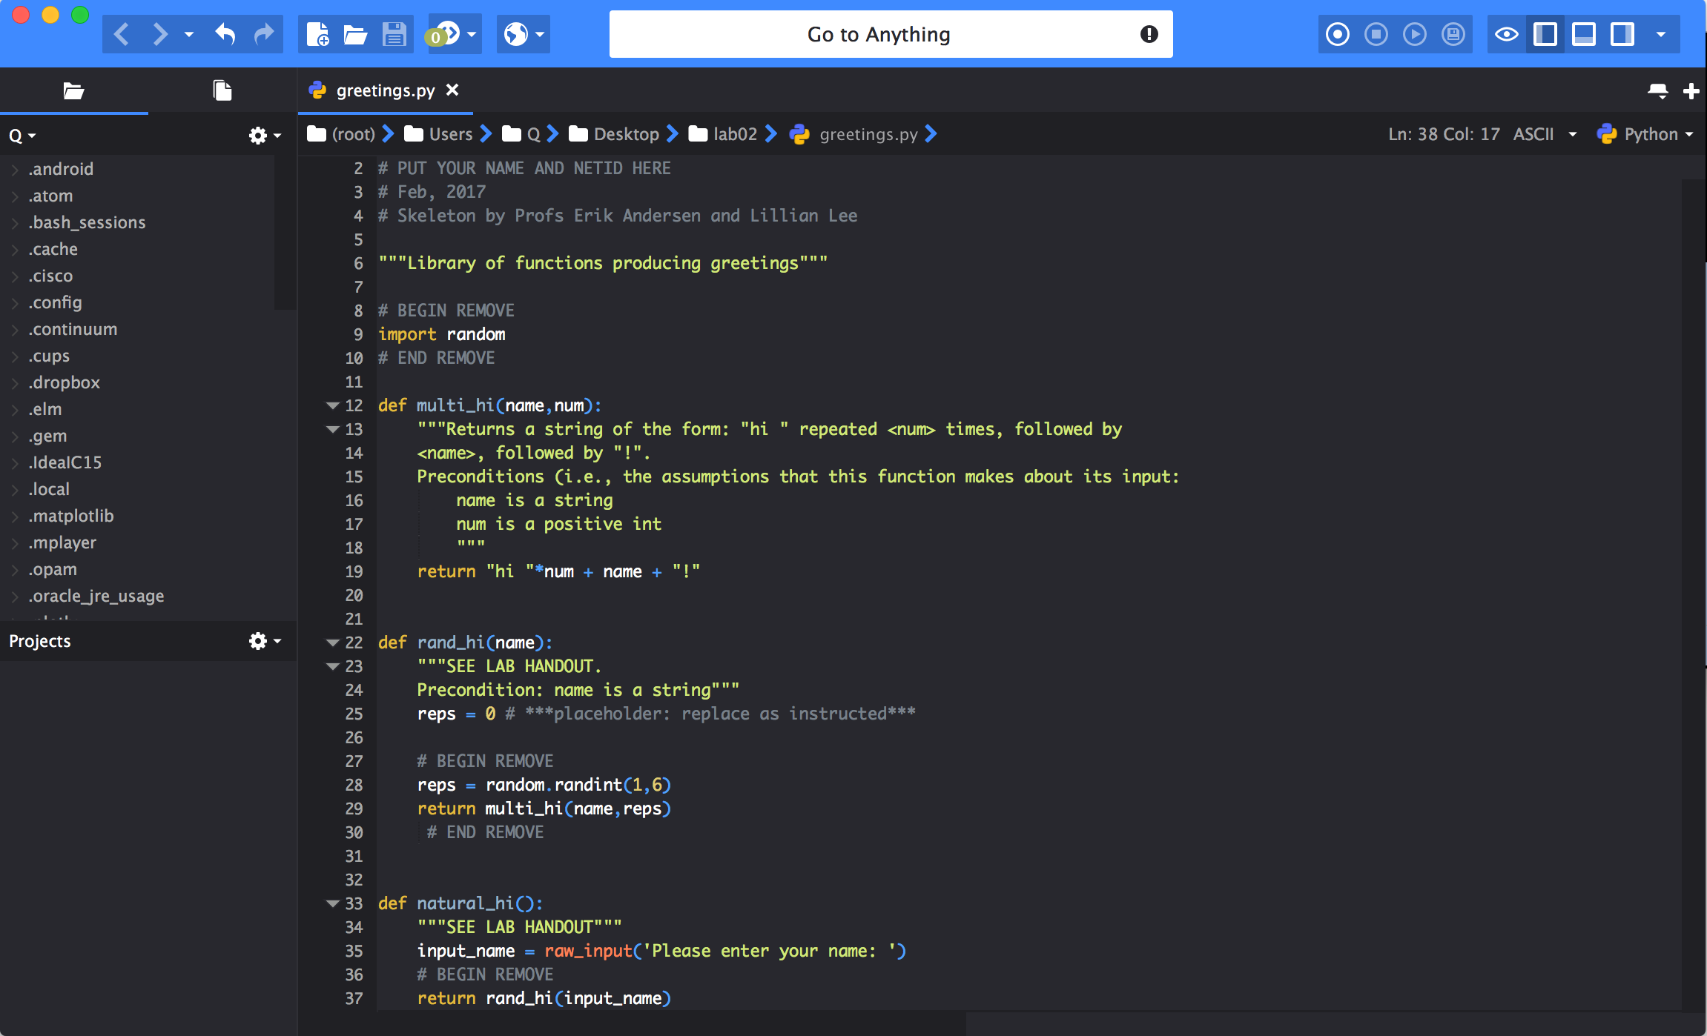Toggle the bottom pane visibility
1707x1036 pixels.
pyautogui.click(x=1583, y=34)
